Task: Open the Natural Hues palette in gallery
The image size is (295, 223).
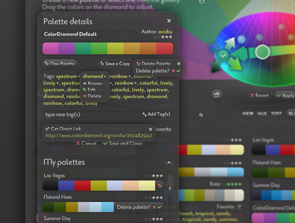Action: click(x=274, y=173)
